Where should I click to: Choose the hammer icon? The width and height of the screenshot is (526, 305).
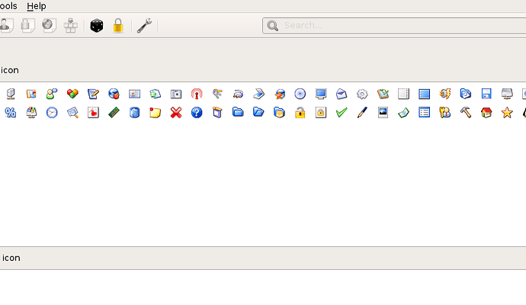coord(466,113)
